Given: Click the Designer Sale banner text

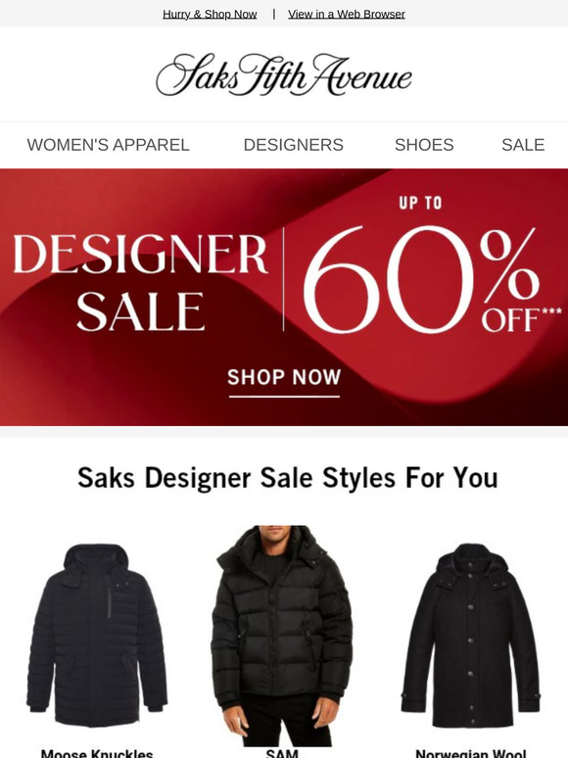Looking at the screenshot, I should coord(140,283).
